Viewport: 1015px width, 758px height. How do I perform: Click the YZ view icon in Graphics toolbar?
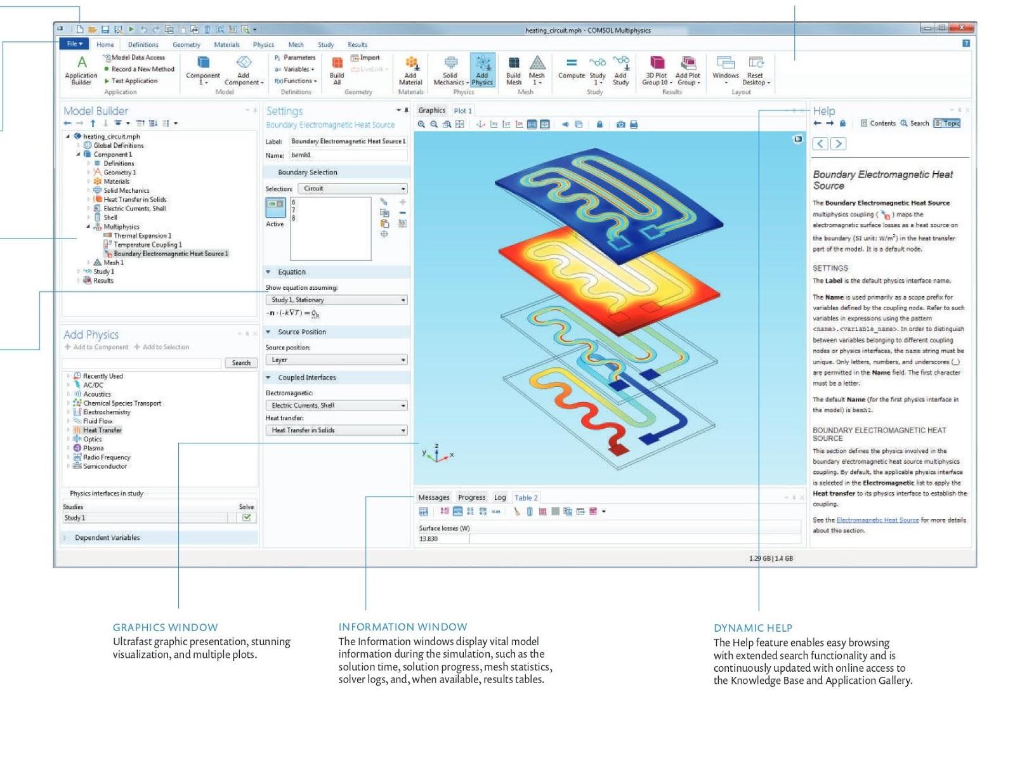(506, 124)
